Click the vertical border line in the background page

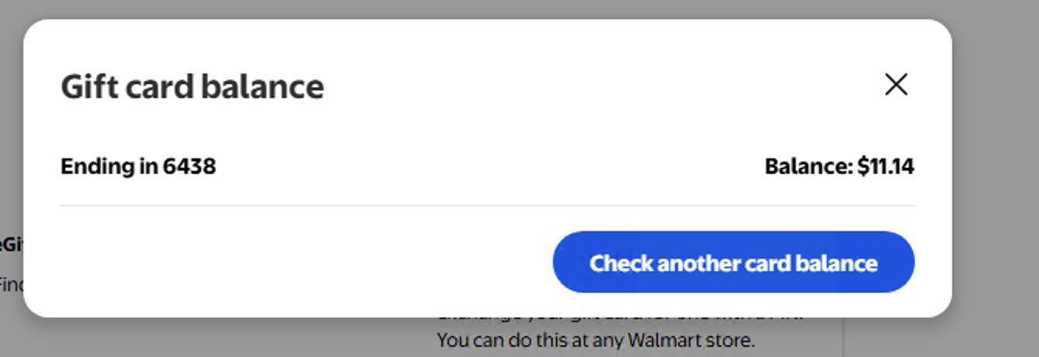point(842,337)
